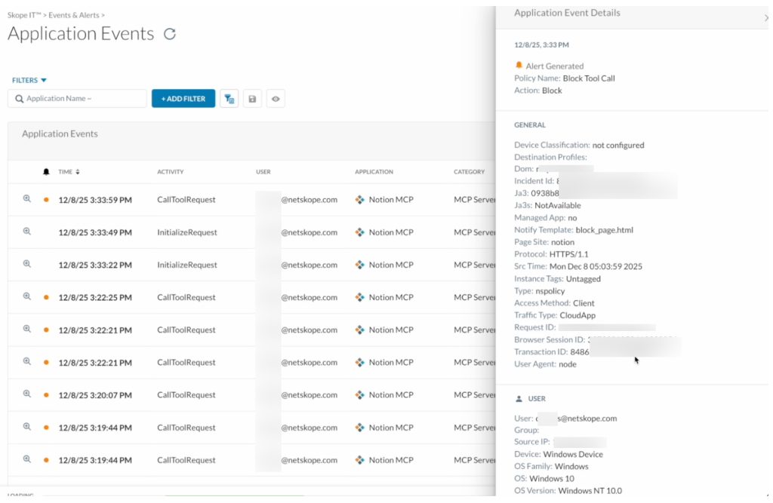Image resolution: width=773 pixels, height=503 pixels.
Task: Click the Notion MCP icon in the 3:20:07 PM row
Action: tap(360, 394)
